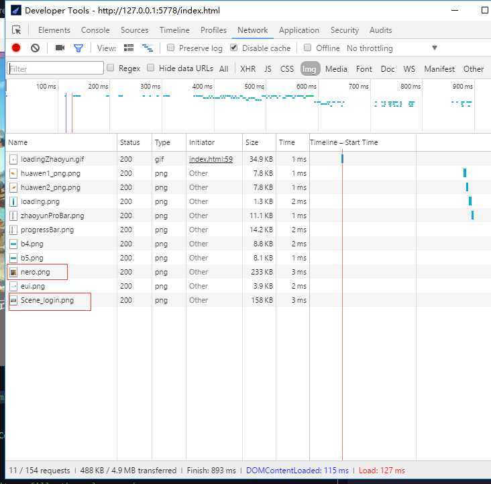Click the huawen2_png.png thumbnail icon
This screenshot has width=491, height=484.
tap(13, 187)
